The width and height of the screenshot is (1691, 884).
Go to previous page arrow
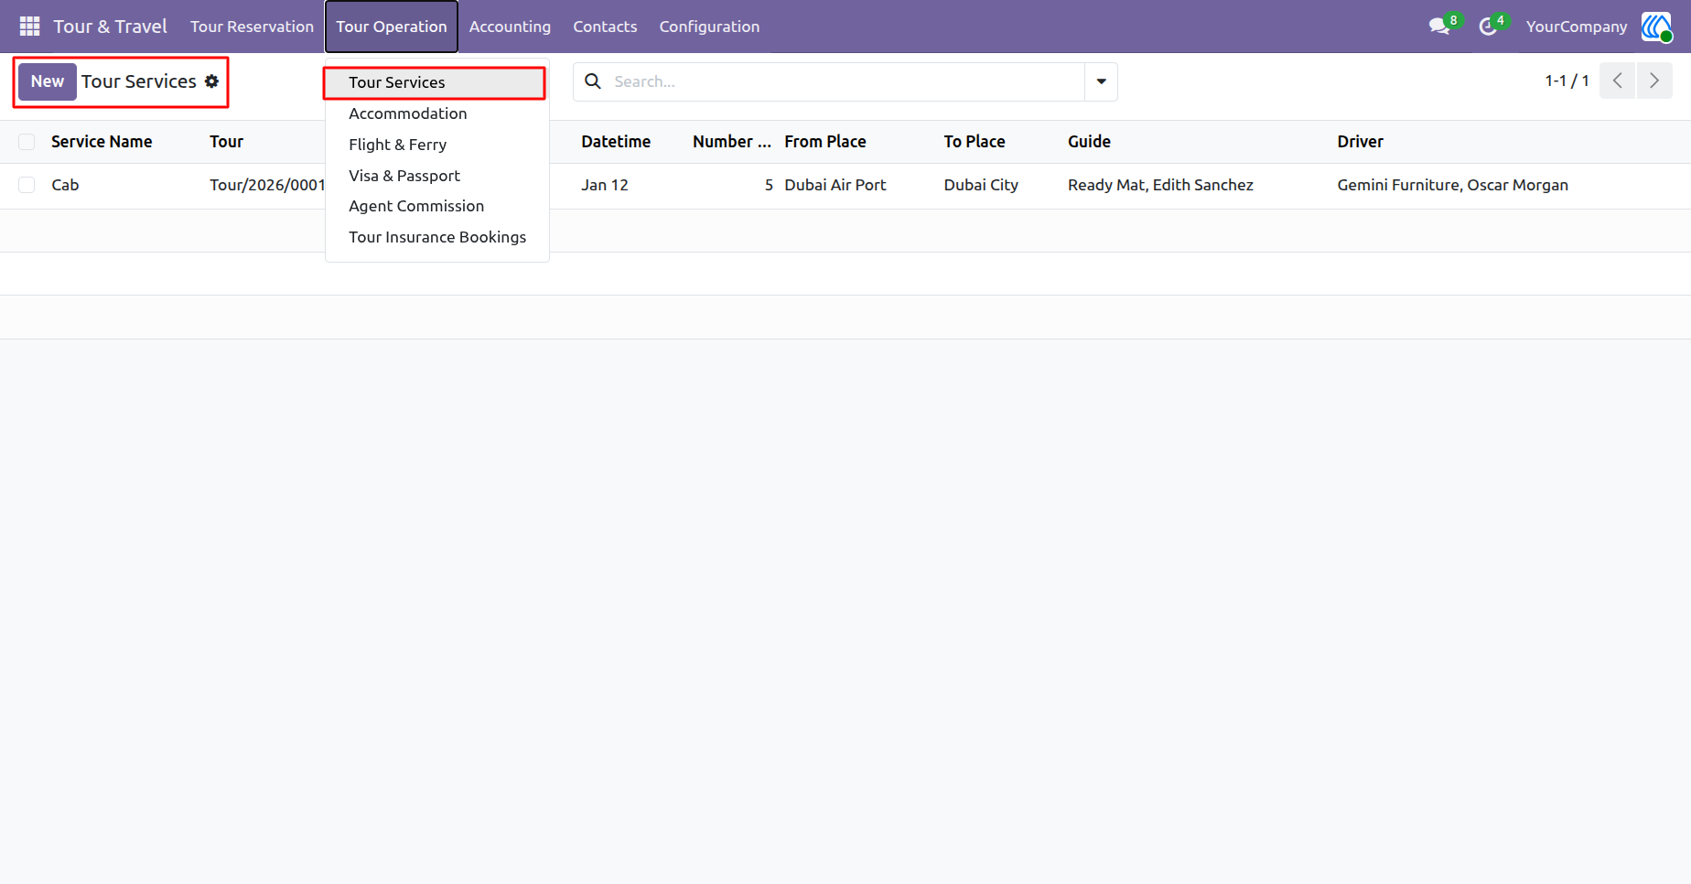pos(1617,81)
